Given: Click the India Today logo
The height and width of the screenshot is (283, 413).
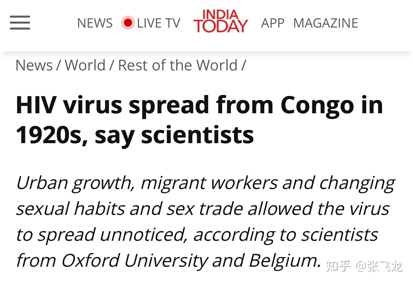Looking at the screenshot, I should [x=220, y=22].
